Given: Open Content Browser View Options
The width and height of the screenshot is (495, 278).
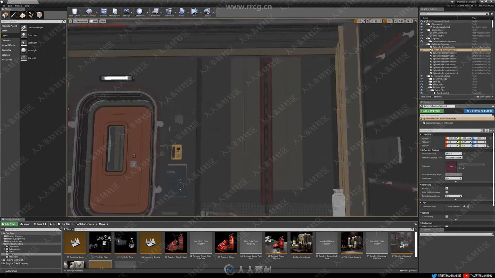Looking at the screenshot, I should (409, 271).
